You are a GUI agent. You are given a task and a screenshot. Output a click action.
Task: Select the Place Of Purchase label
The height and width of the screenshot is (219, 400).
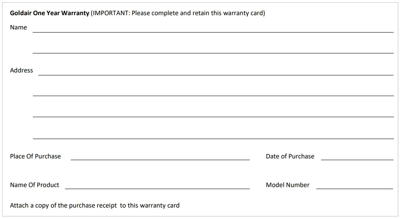[35, 156]
